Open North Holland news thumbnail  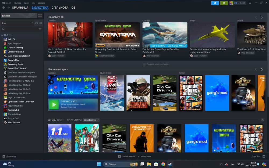(x=70, y=35)
